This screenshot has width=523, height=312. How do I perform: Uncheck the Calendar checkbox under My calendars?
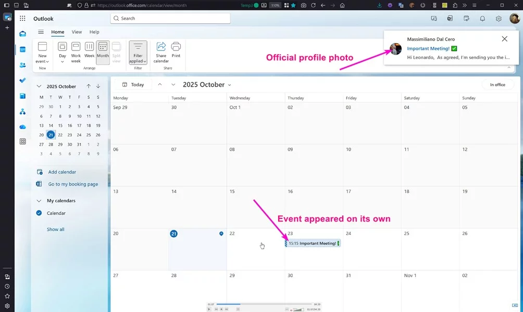[x=39, y=213]
